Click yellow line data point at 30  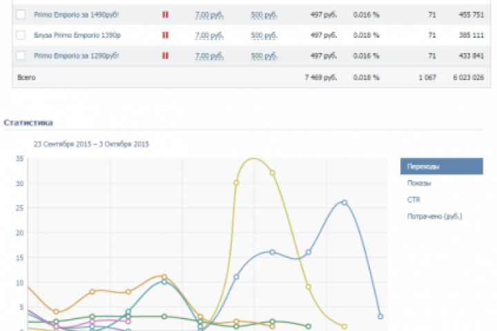(x=236, y=183)
